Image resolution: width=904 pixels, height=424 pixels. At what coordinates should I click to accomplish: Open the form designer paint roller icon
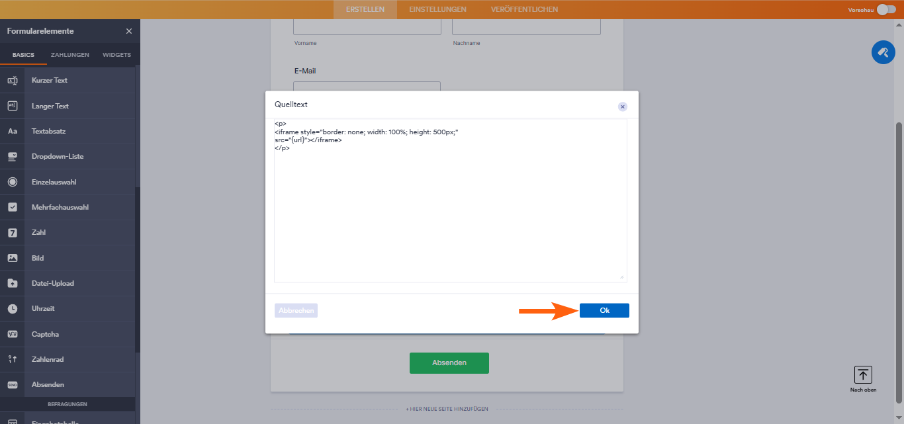coord(883,52)
